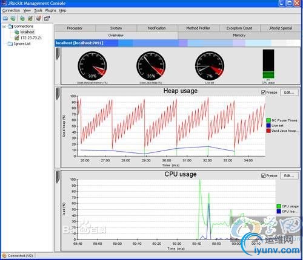Click the Heap usage panel side handle
This screenshot has width=303, height=260.
coord(58,94)
